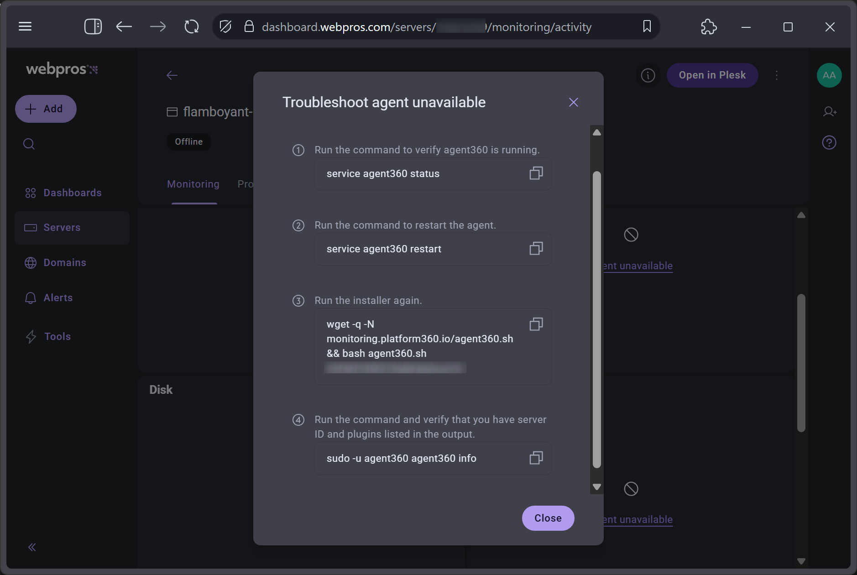Open the server three-dot options menu
The width and height of the screenshot is (857, 575).
[x=777, y=75]
